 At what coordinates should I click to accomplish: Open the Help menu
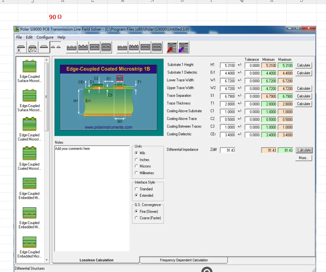click(x=61, y=37)
